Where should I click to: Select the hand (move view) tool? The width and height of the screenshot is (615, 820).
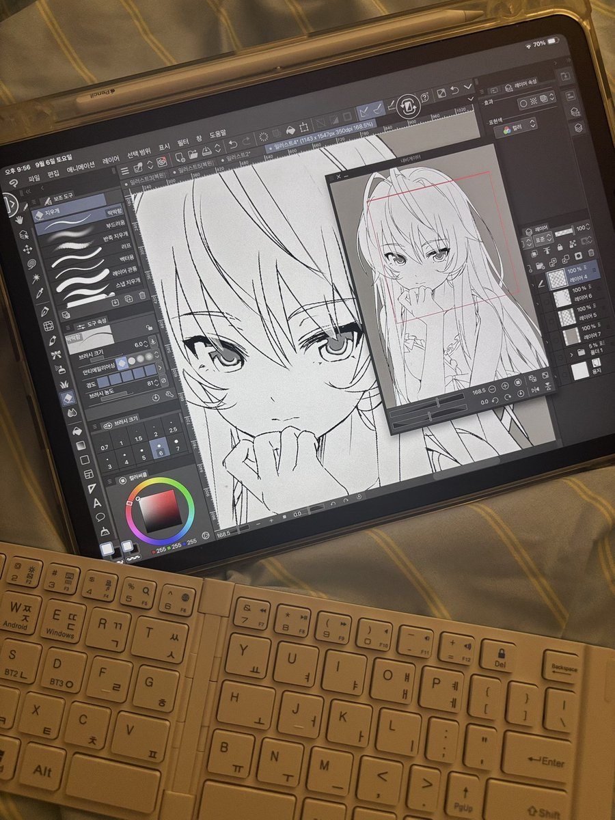pyautogui.click(x=19, y=220)
